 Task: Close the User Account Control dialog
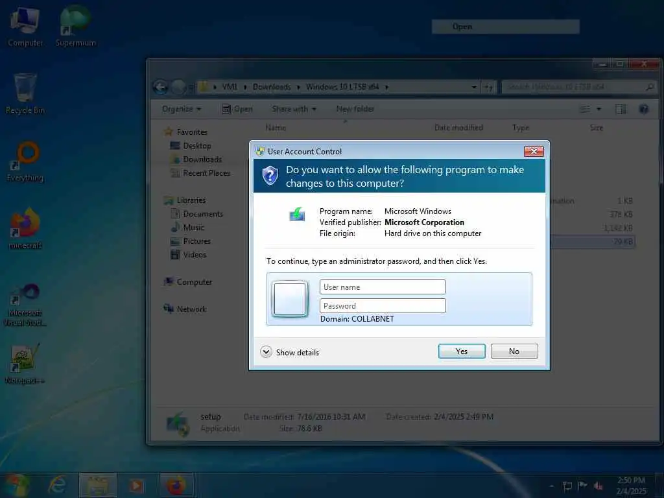pyautogui.click(x=534, y=151)
